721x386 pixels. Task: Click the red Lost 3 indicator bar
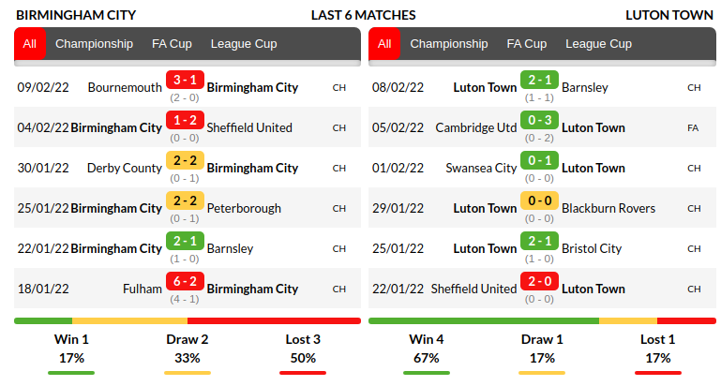[x=303, y=374]
